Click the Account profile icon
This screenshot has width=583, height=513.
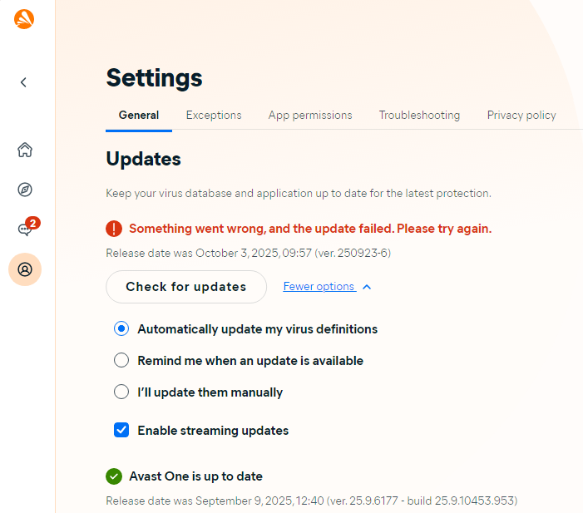25,269
